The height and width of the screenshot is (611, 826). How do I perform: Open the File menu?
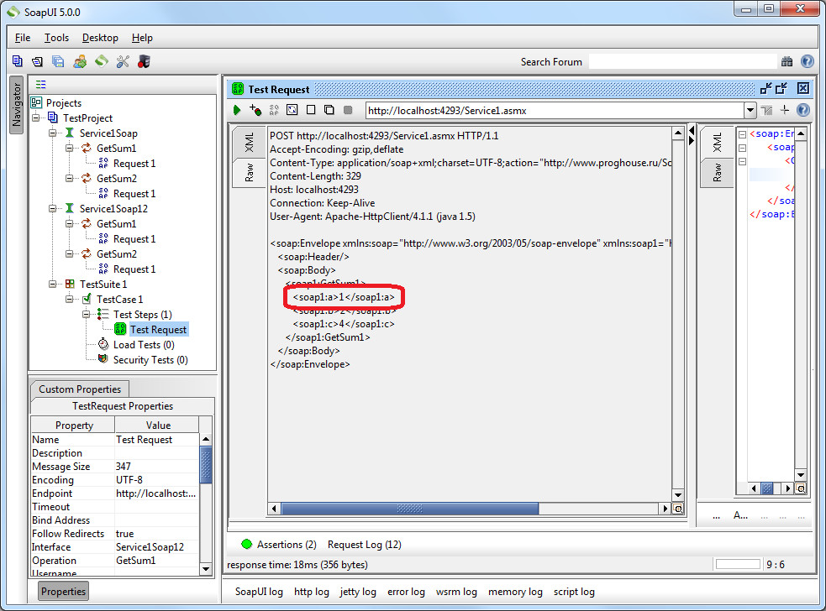click(23, 38)
